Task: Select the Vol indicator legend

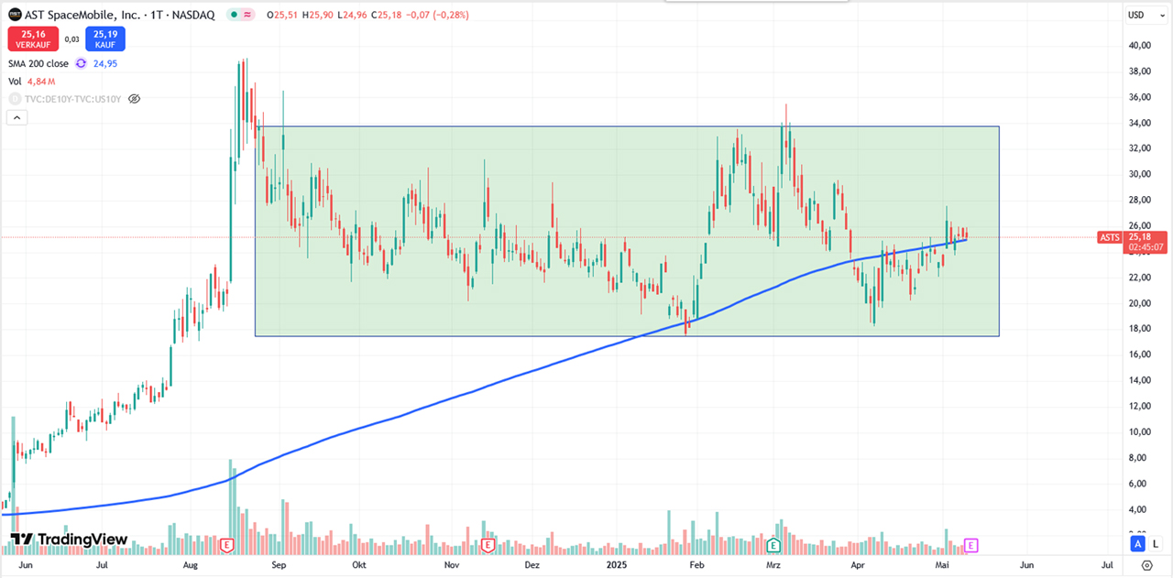Action: (x=15, y=81)
